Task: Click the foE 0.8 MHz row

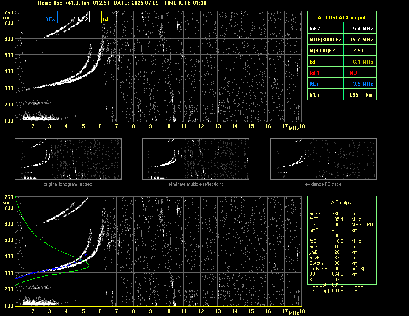Action: coord(335,241)
